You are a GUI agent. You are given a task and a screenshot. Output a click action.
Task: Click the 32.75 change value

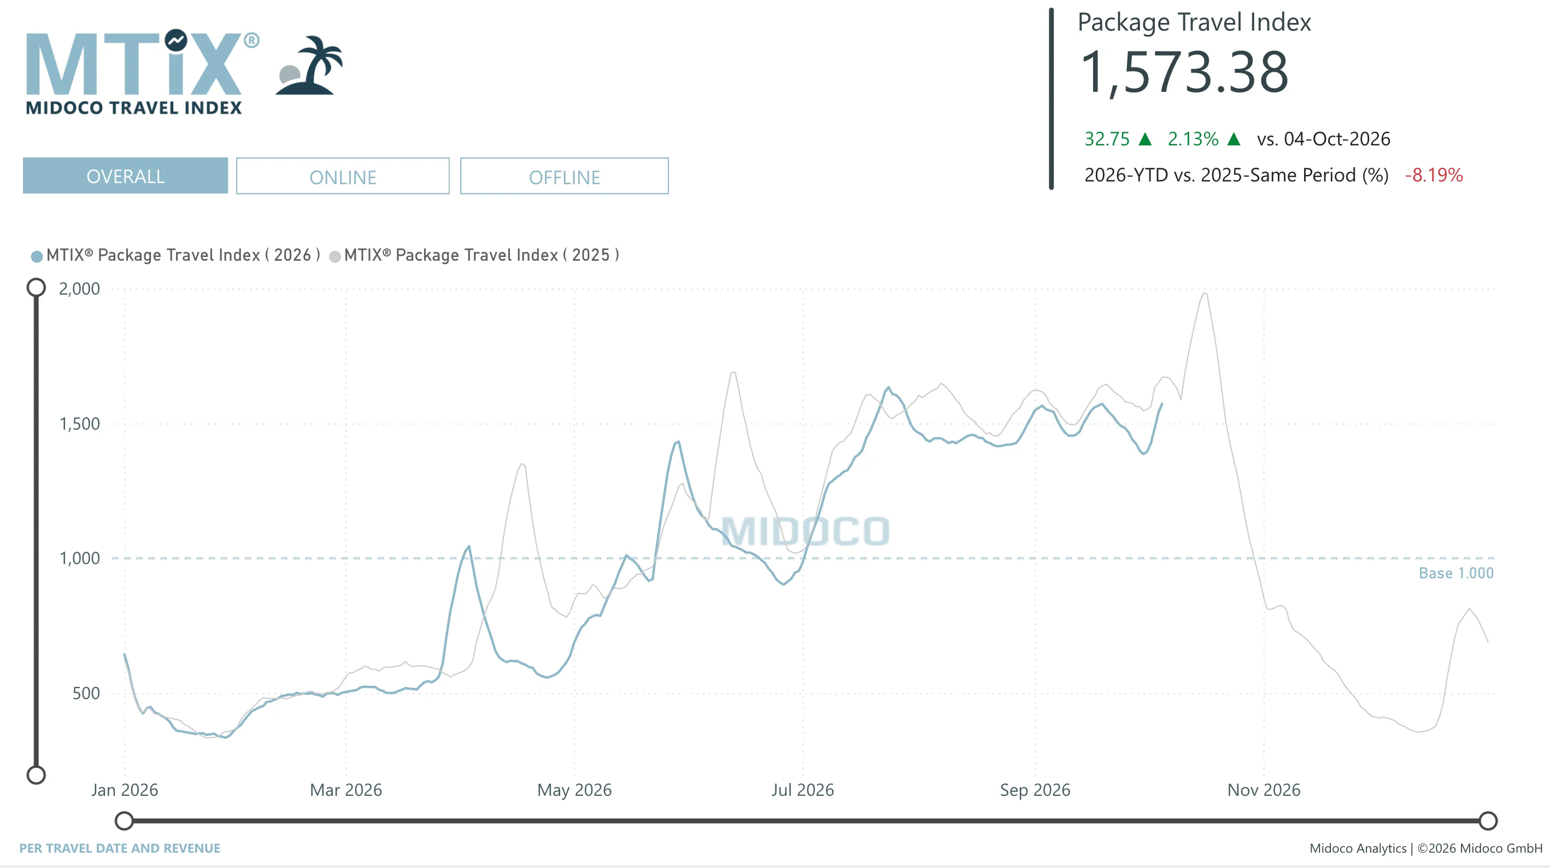coord(1107,139)
